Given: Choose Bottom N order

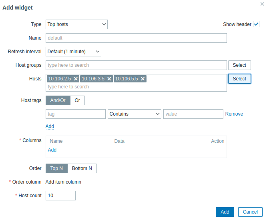Looking at the screenshot, I should 82,168.
